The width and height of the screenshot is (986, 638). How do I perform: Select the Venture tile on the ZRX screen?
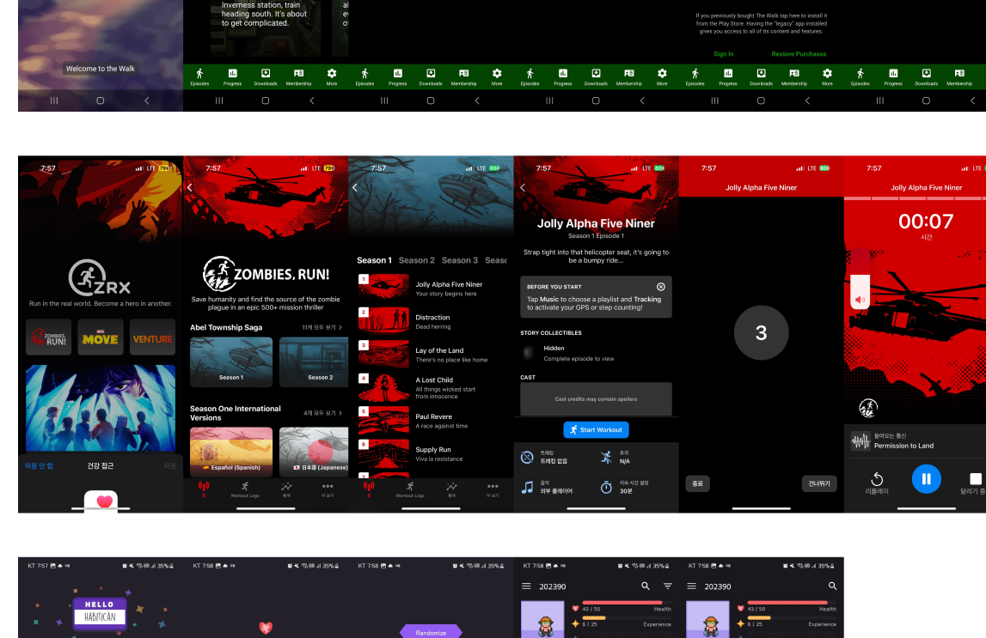152,337
